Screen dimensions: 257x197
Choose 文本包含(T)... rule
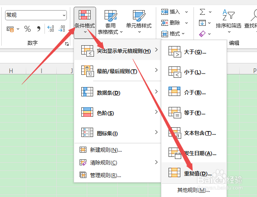coord(194,133)
